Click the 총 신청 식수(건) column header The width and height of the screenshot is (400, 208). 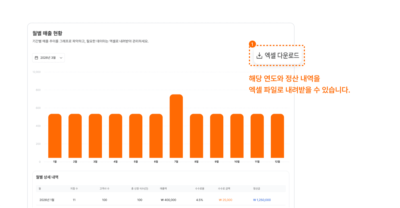(x=140, y=188)
